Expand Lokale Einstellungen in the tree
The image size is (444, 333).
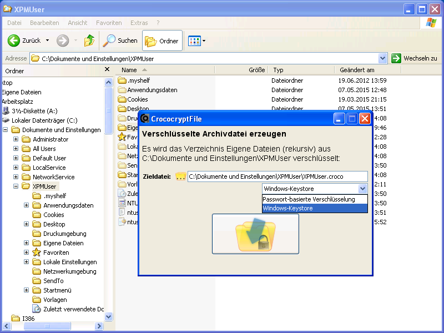pos(26,262)
